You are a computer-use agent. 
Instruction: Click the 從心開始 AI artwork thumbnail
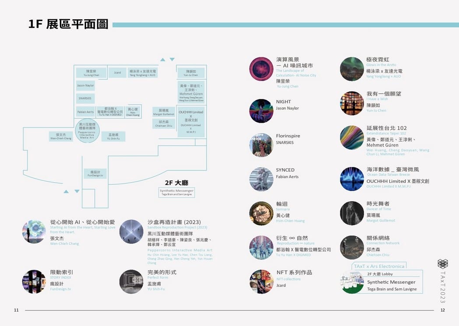click(34, 232)
